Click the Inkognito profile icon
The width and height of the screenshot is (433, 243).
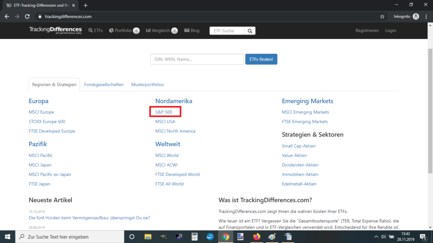point(416,16)
